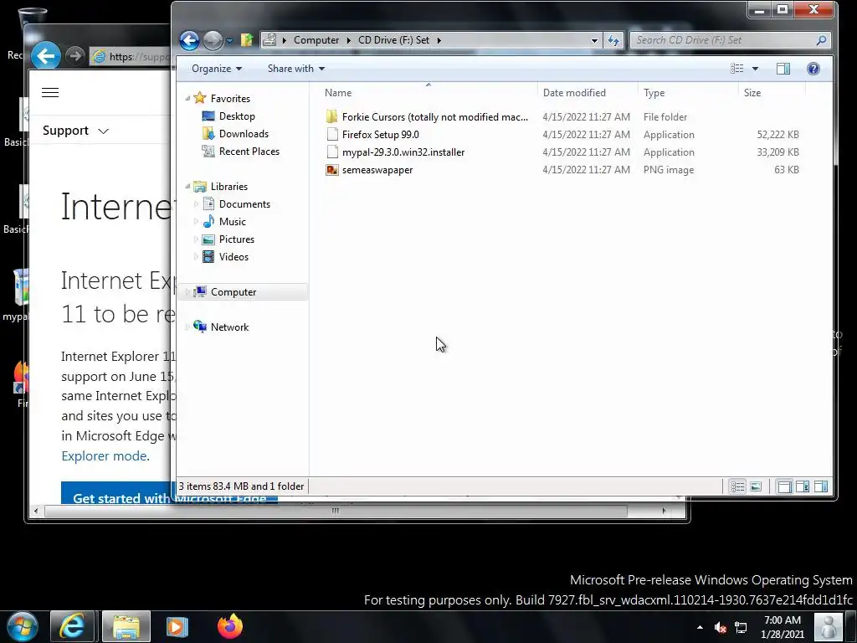Open the Windows Start menu

point(23,626)
